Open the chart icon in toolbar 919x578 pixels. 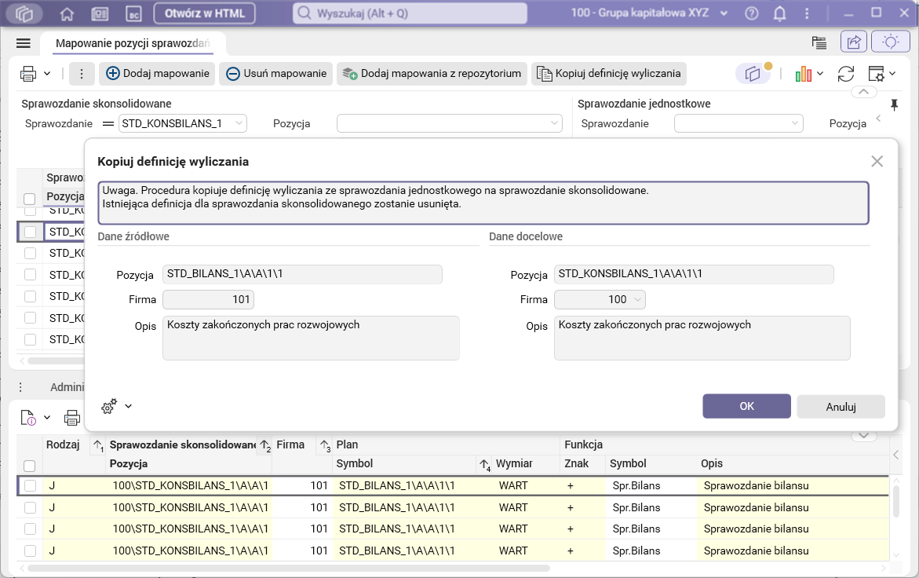[803, 74]
